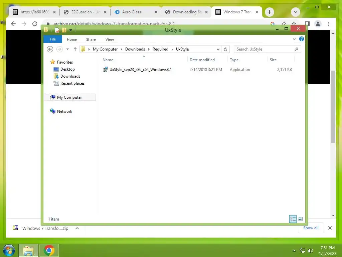The width and height of the screenshot is (342, 257).
Task: Expand the Explorer ribbon with the chevron
Action: pos(294,39)
